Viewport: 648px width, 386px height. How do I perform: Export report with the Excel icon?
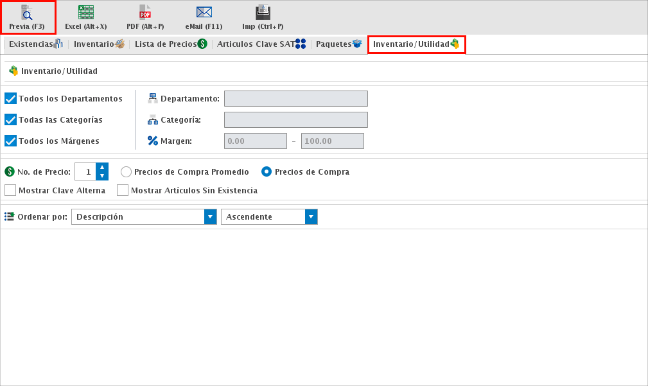coord(85,13)
